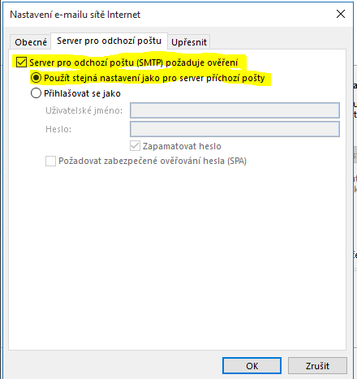Viewport: 357px width, 379px height.
Task: Open the Upřesnit tab
Action: coord(189,42)
